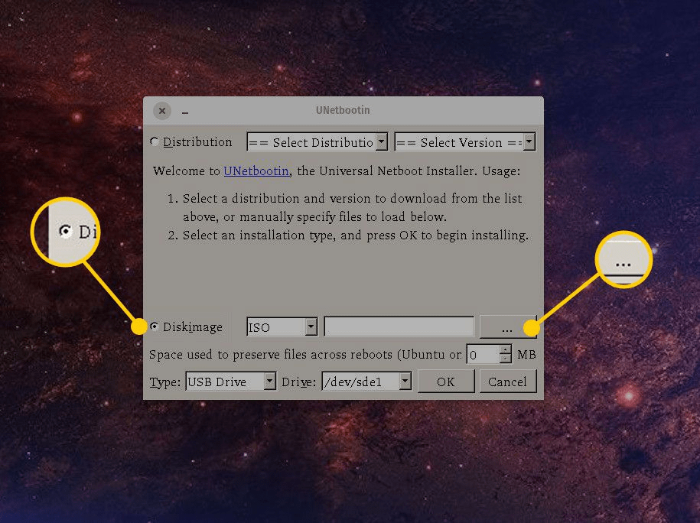Image resolution: width=700 pixels, height=523 pixels.
Task: Click the persistent space MB field
Action: pyautogui.click(x=483, y=354)
